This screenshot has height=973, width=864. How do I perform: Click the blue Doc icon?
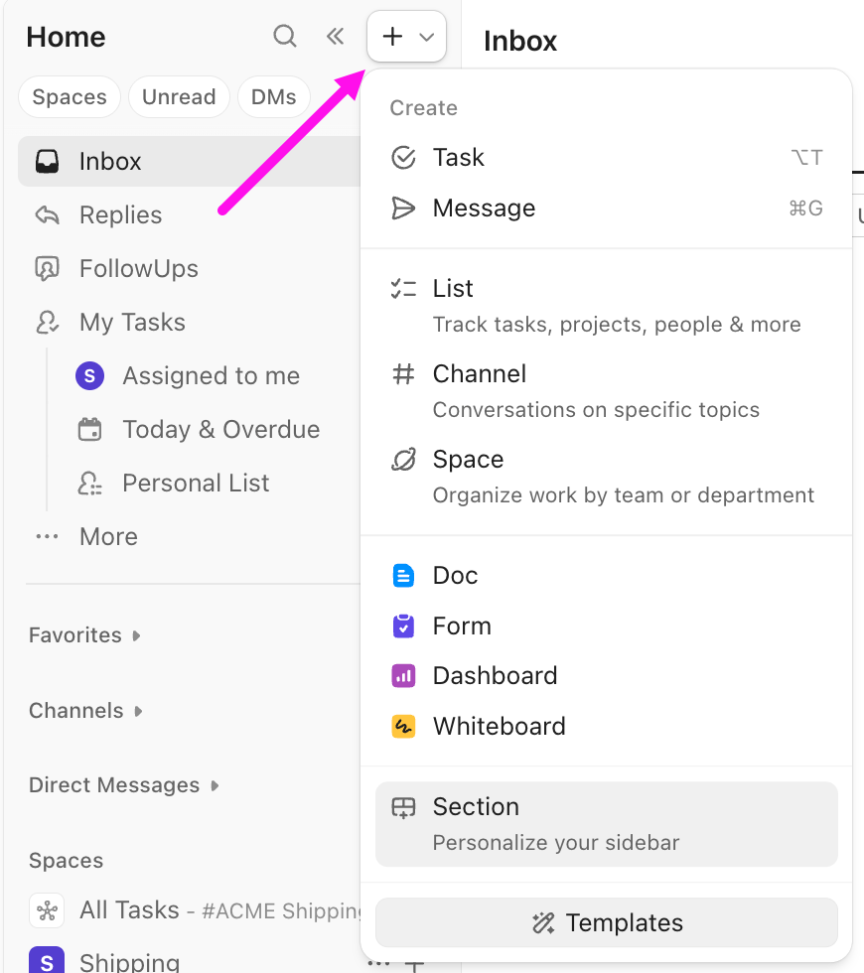click(x=403, y=576)
